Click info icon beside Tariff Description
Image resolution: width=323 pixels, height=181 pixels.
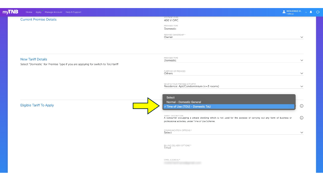[x=301, y=118]
